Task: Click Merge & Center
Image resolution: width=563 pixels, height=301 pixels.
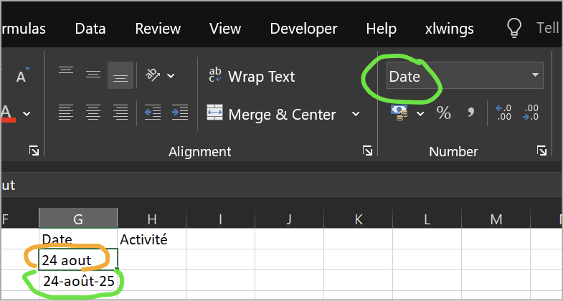Action: coord(272,114)
